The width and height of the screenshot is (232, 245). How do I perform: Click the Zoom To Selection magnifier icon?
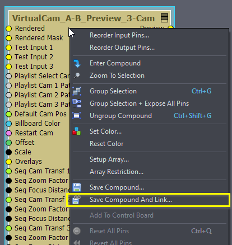(77, 76)
